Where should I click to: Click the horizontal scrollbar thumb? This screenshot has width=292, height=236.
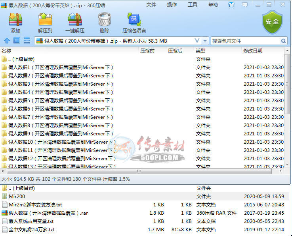pyautogui.click(x=139, y=171)
